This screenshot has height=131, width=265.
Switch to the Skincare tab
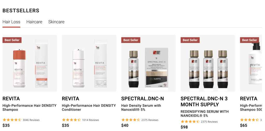tap(56, 22)
